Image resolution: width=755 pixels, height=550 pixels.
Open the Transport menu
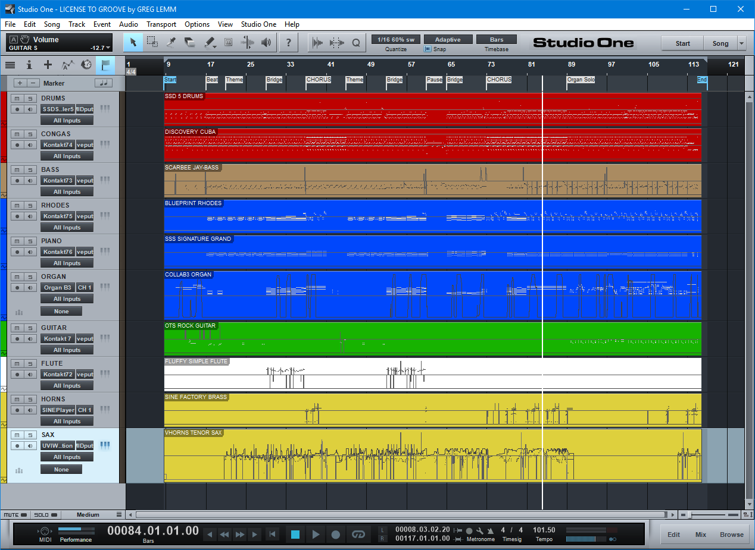point(161,24)
